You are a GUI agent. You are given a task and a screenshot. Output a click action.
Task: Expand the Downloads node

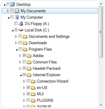tap(16, 43)
